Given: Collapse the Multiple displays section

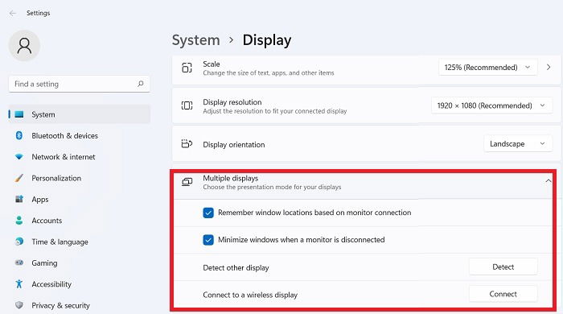Looking at the screenshot, I should 549,180.
